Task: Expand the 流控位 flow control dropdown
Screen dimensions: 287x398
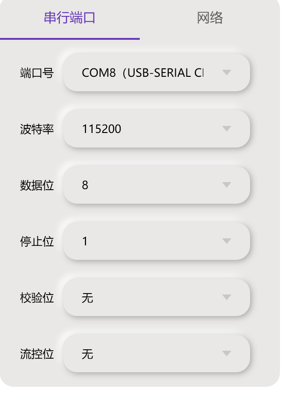Action: click(x=157, y=354)
